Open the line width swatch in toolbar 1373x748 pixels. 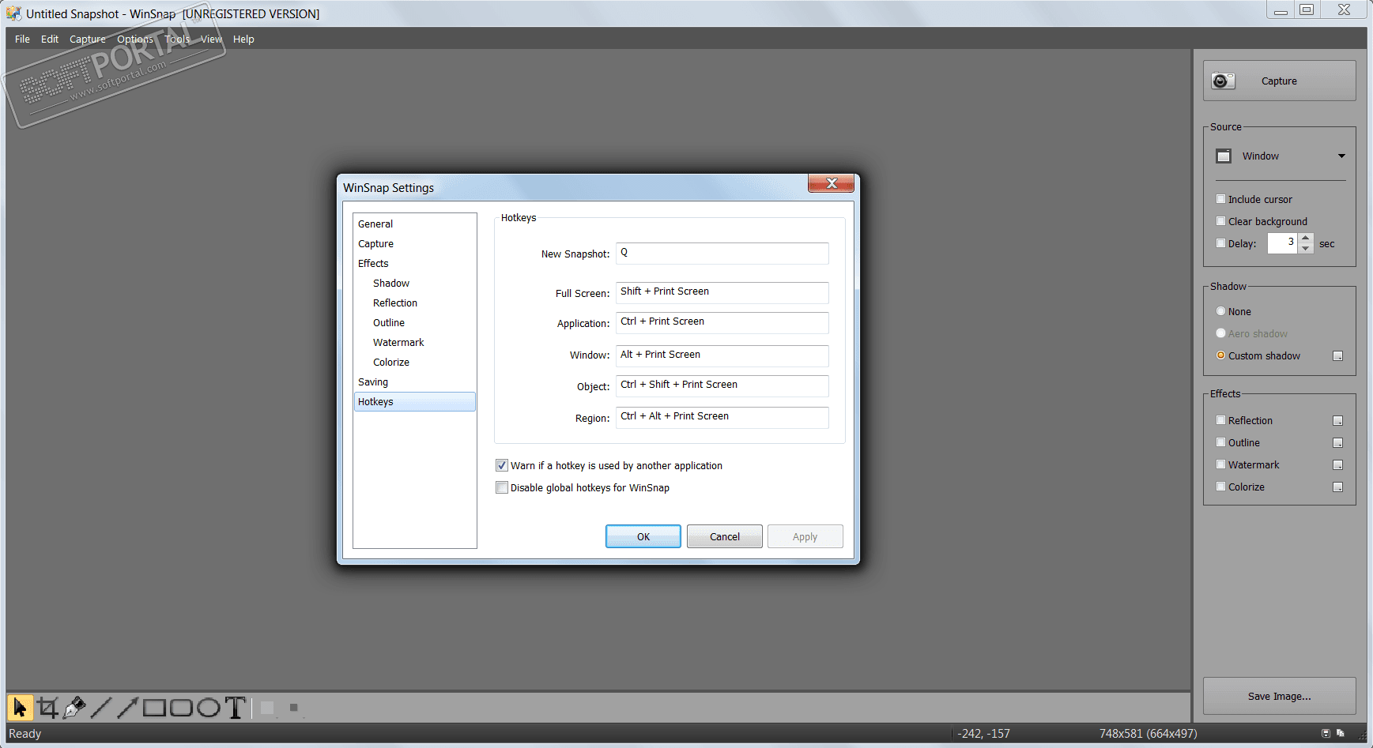pos(294,708)
